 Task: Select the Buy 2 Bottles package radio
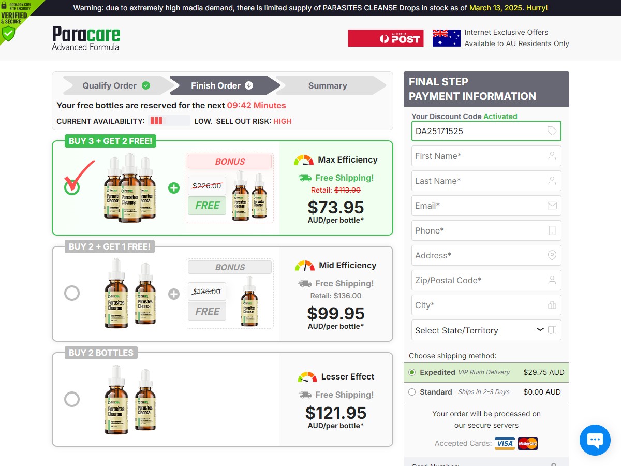[72, 399]
